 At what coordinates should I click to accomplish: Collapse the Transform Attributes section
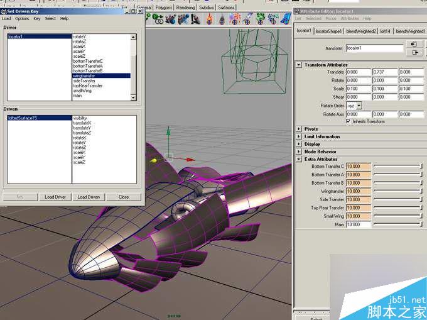coord(299,65)
